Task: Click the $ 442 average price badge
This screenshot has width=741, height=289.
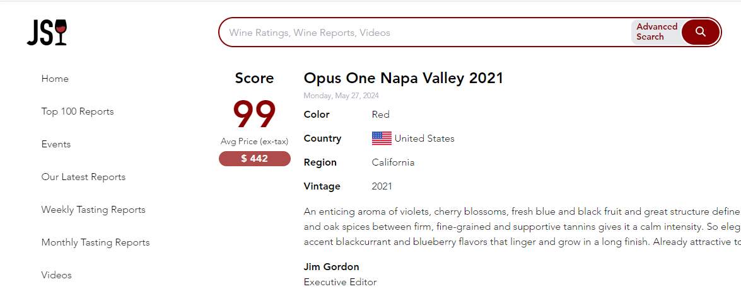Action: click(254, 159)
